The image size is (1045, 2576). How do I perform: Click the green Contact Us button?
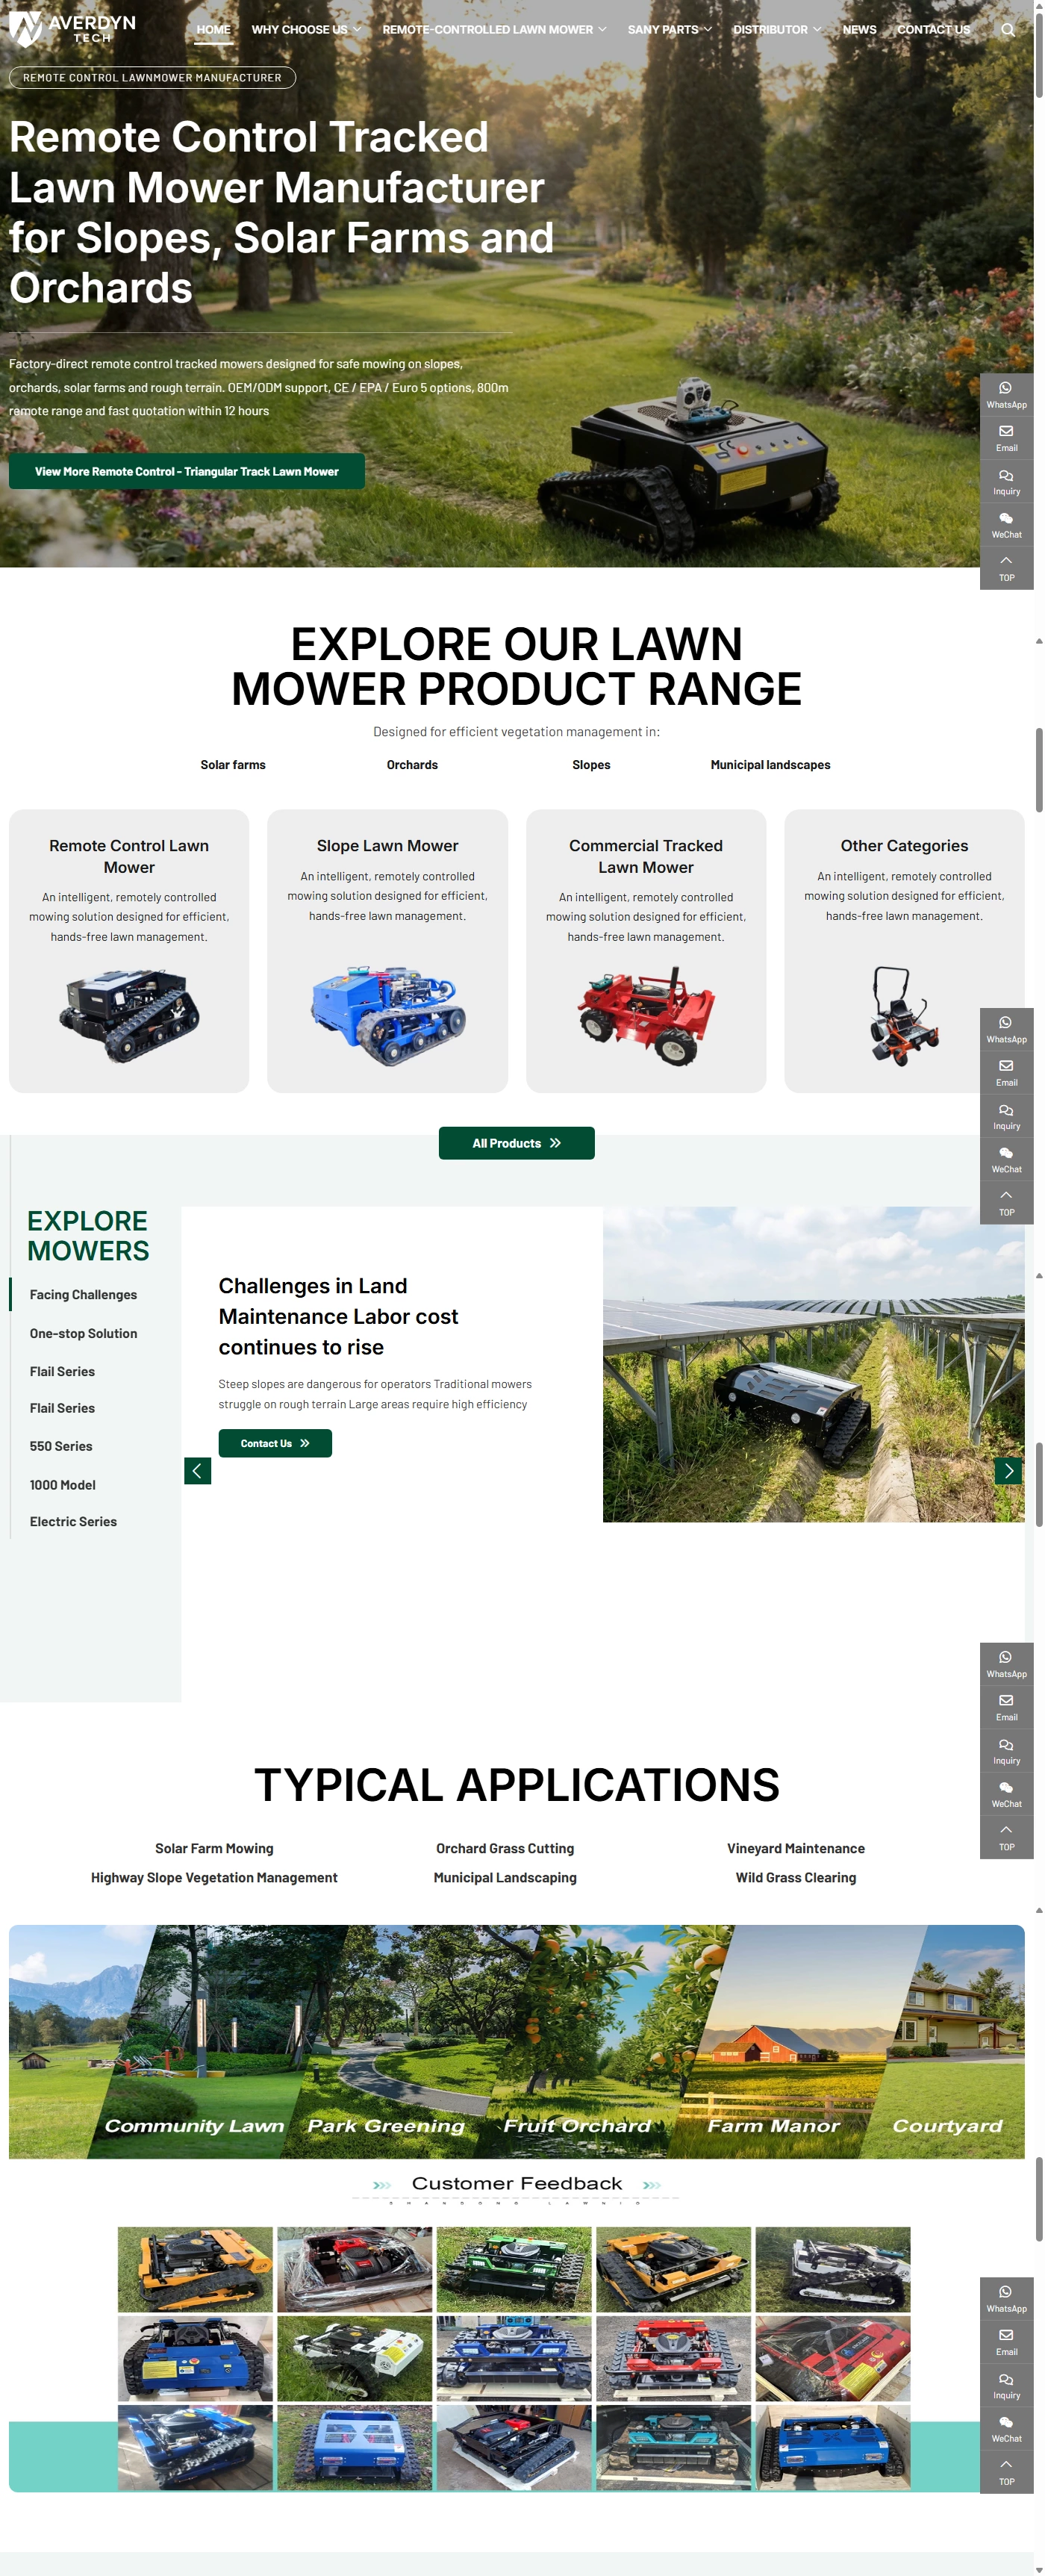pyautogui.click(x=275, y=1444)
